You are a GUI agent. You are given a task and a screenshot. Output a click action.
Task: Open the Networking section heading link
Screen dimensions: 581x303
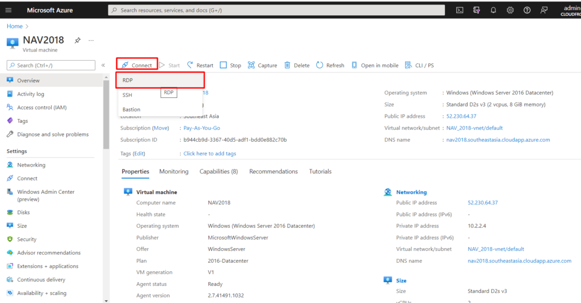(x=411, y=193)
